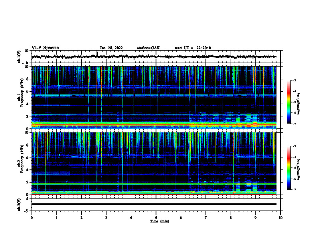
Task: Click the "start UT = 22:20:0" label
Action: click(x=193, y=48)
